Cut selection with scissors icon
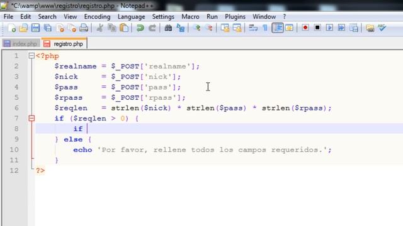403x226 pixels. coord(99,28)
